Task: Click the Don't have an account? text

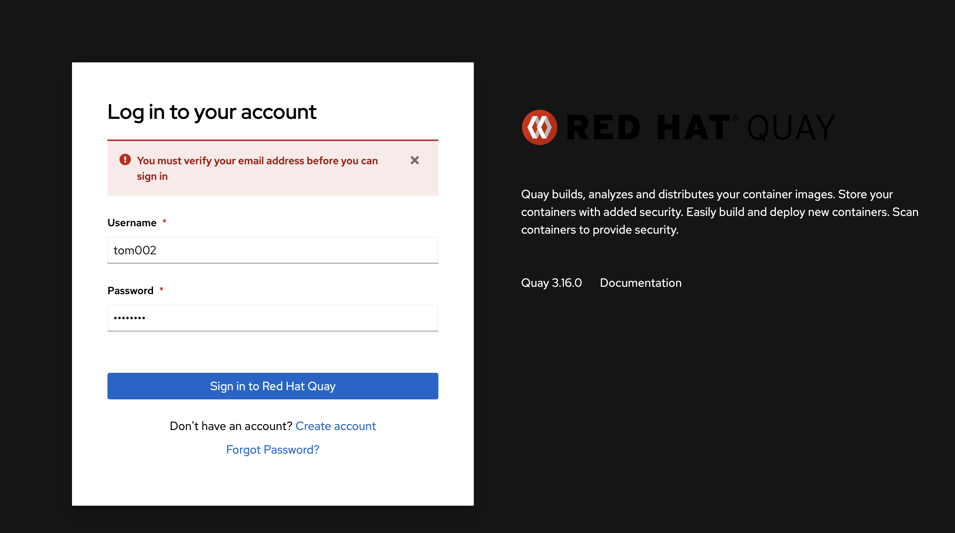Action: [231, 426]
